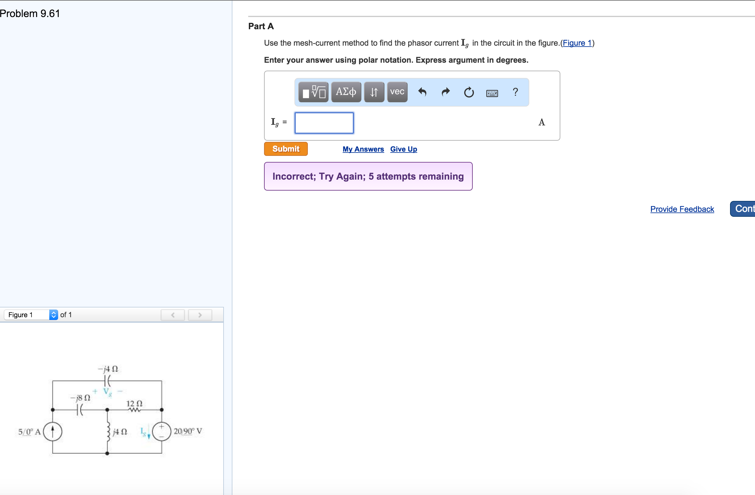Screen dimensions: 755x495
Task: Click Provide Feedback
Action: [x=682, y=209]
